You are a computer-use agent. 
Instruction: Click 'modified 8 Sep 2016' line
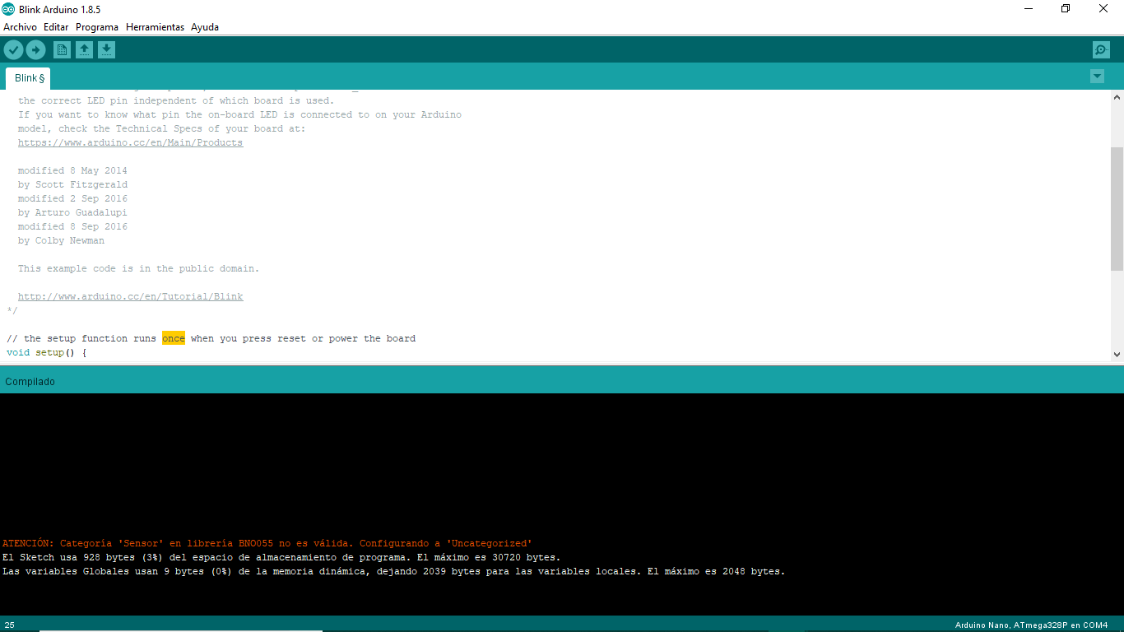click(72, 227)
